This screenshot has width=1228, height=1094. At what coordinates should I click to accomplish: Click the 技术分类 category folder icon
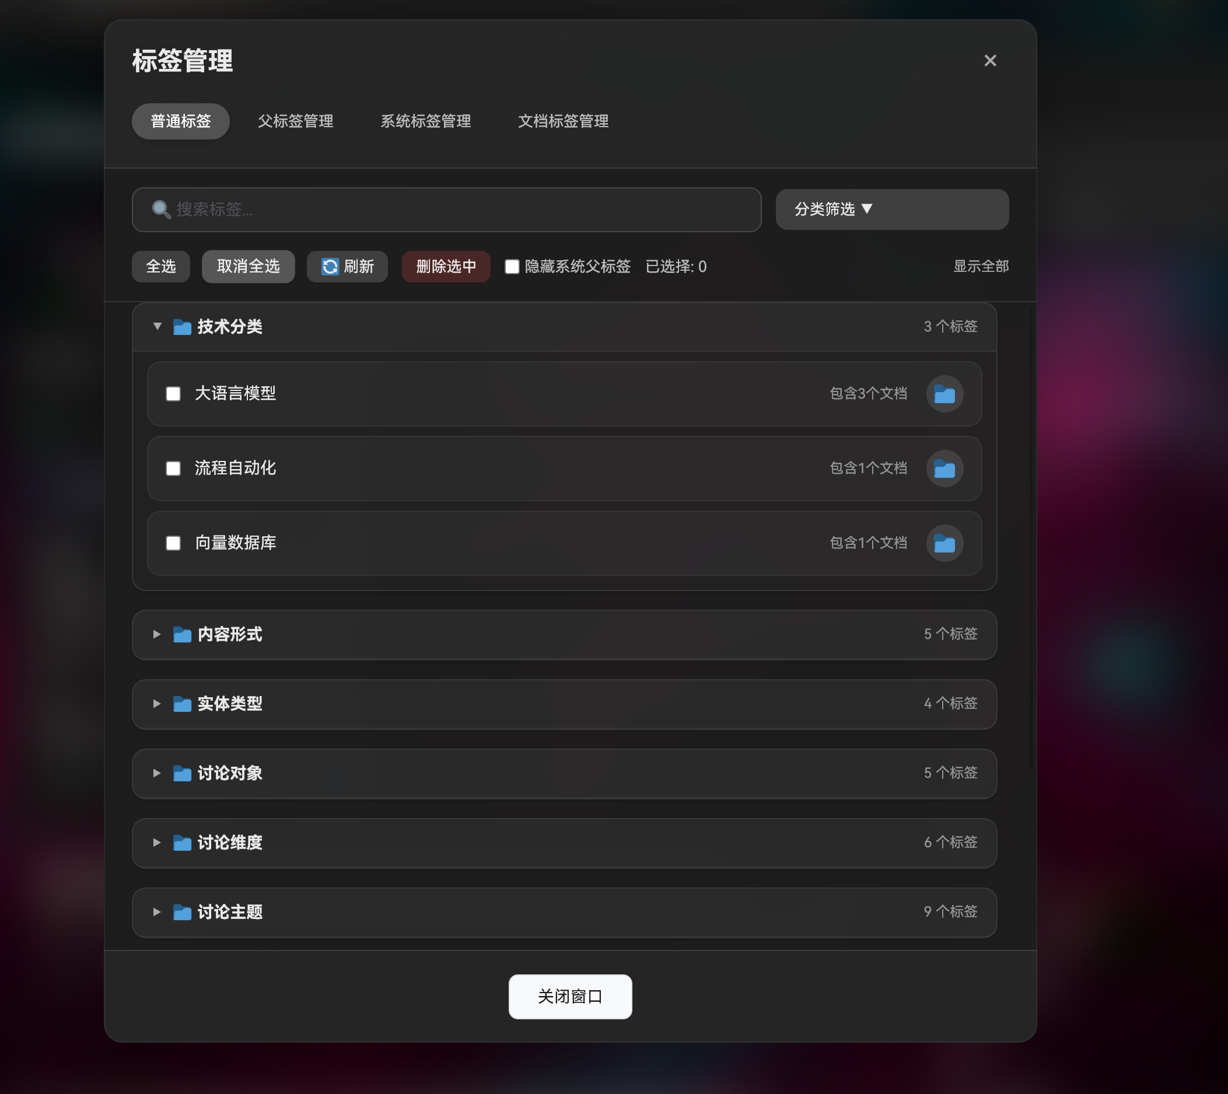pyautogui.click(x=182, y=326)
